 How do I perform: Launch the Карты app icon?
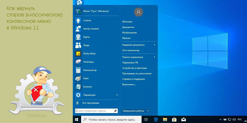coord(78,37)
